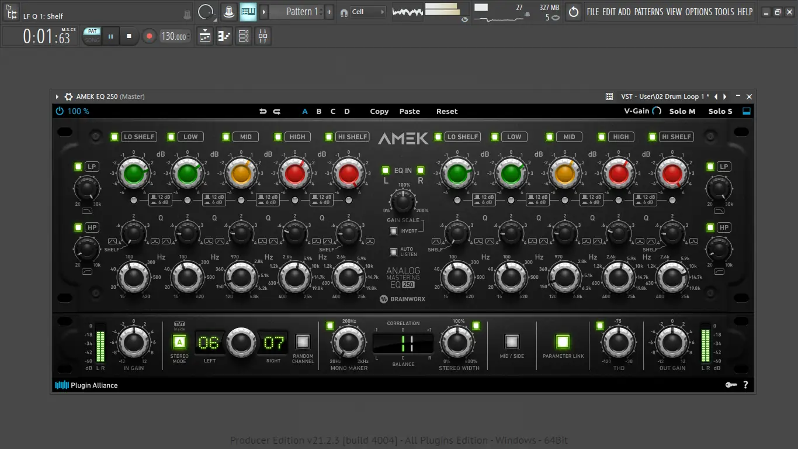The height and width of the screenshot is (449, 798).
Task: Open the Pattern 1 selector
Action: point(297,12)
